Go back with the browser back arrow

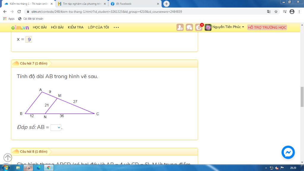pos(5,12)
